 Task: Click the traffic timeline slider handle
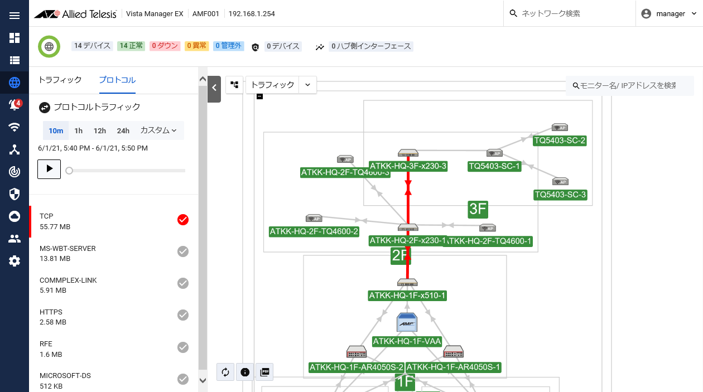(x=69, y=171)
